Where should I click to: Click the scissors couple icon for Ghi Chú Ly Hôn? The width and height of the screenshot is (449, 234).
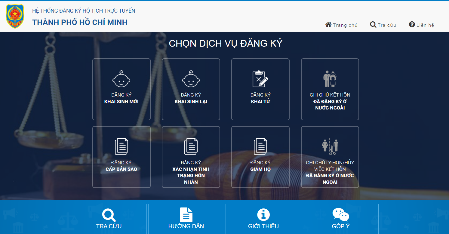coord(330,146)
